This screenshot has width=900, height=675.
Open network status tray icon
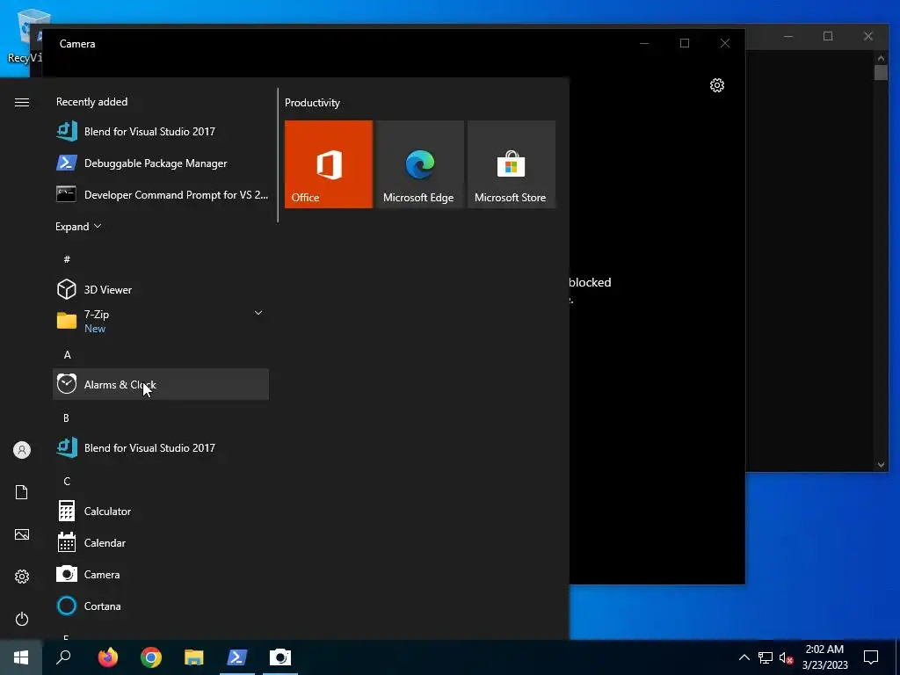tap(766, 657)
